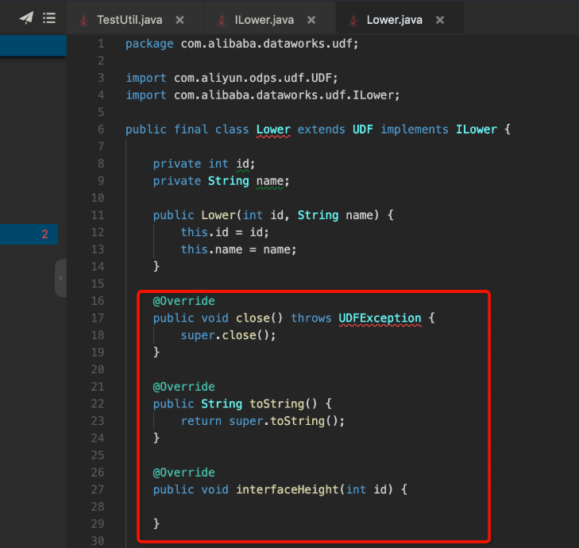
Task: Switch to the ILower.java tab
Action: point(264,20)
